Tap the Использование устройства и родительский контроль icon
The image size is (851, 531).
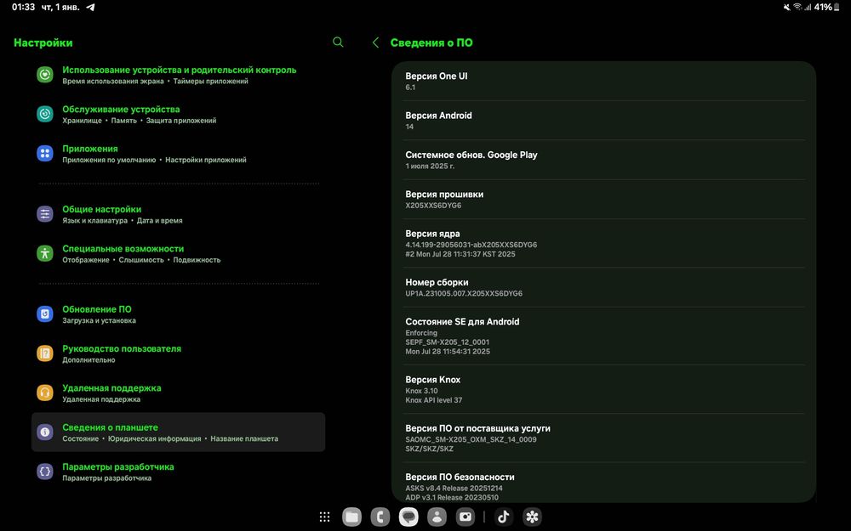coord(45,74)
